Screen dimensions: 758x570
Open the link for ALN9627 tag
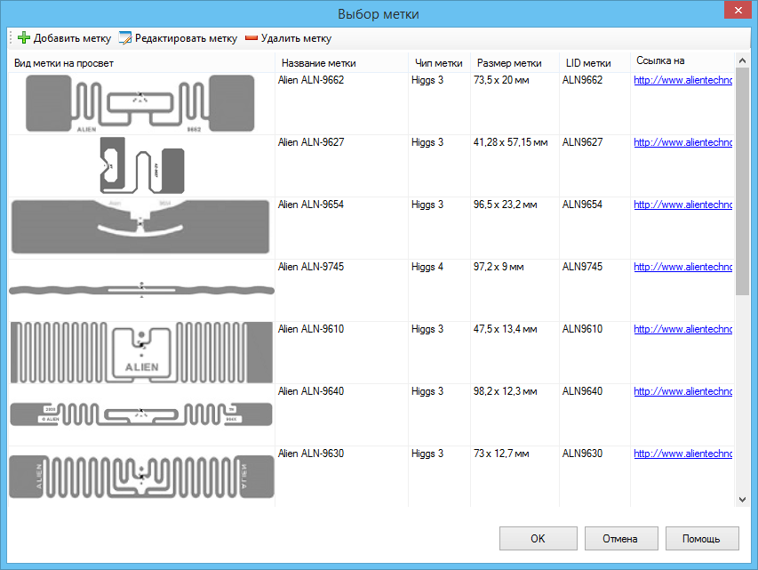[x=682, y=142]
